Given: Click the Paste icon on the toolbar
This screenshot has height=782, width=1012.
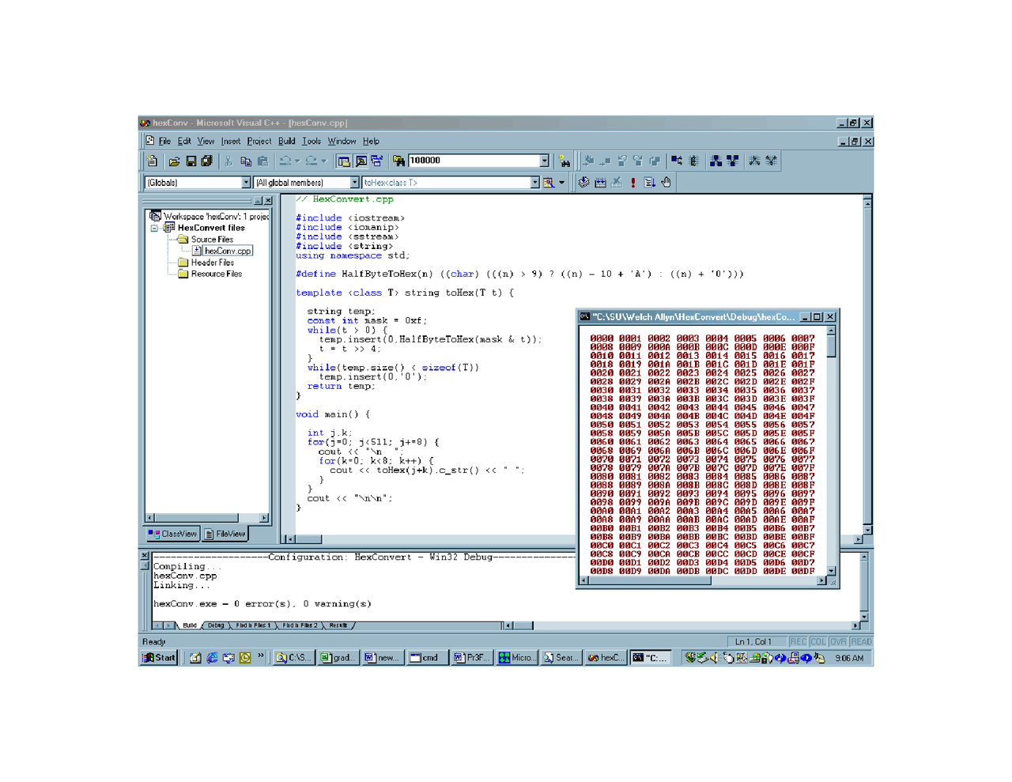Looking at the screenshot, I should [x=262, y=161].
